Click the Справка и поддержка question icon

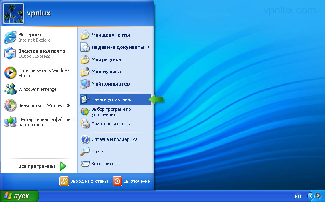pyautogui.click(x=85, y=139)
